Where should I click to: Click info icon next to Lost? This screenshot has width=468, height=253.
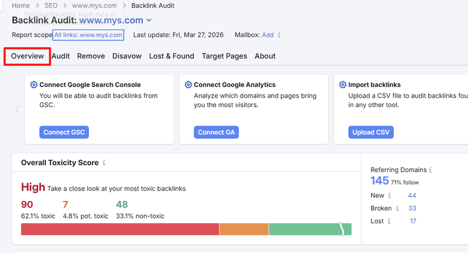point(389,221)
